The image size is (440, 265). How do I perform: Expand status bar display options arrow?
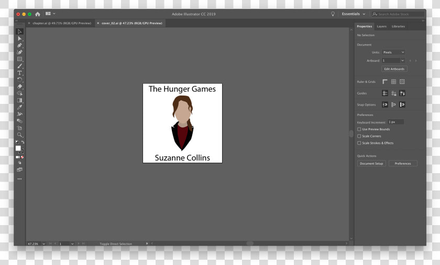pos(147,243)
